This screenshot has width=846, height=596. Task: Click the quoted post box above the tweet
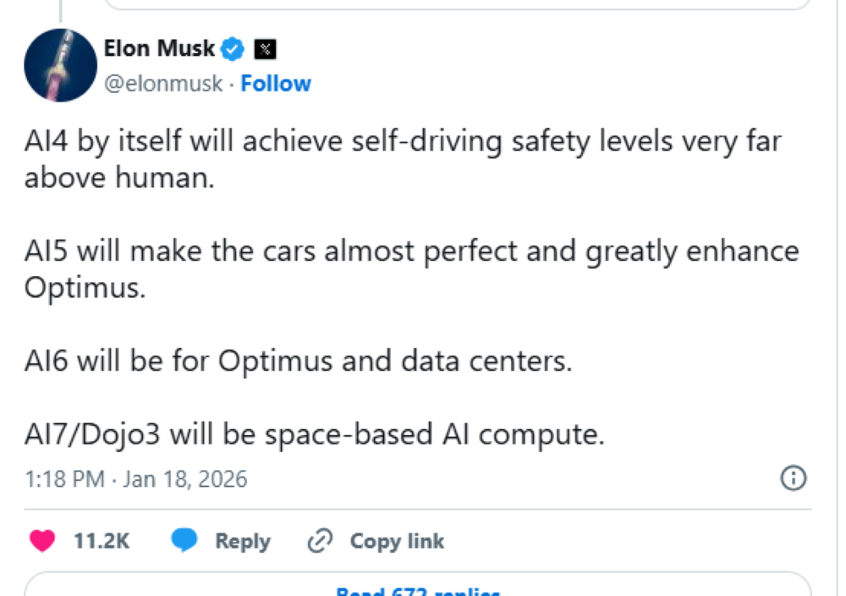click(x=457, y=4)
